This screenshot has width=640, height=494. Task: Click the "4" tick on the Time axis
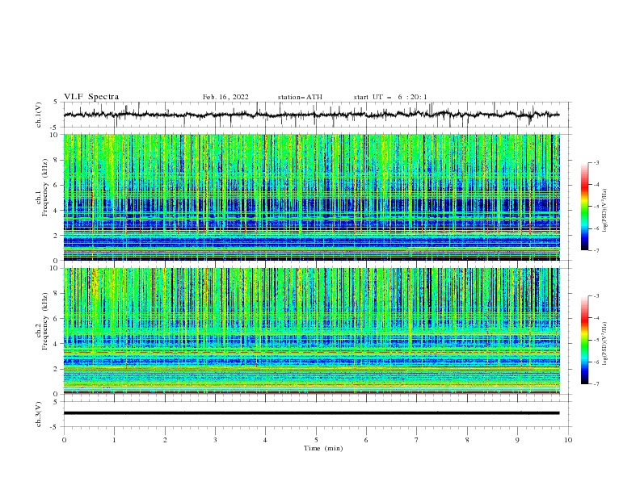265,440
